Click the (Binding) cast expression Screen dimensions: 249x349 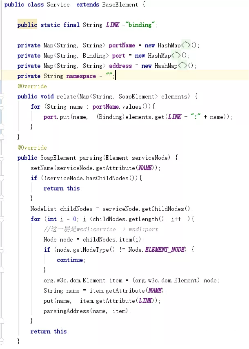(111, 117)
